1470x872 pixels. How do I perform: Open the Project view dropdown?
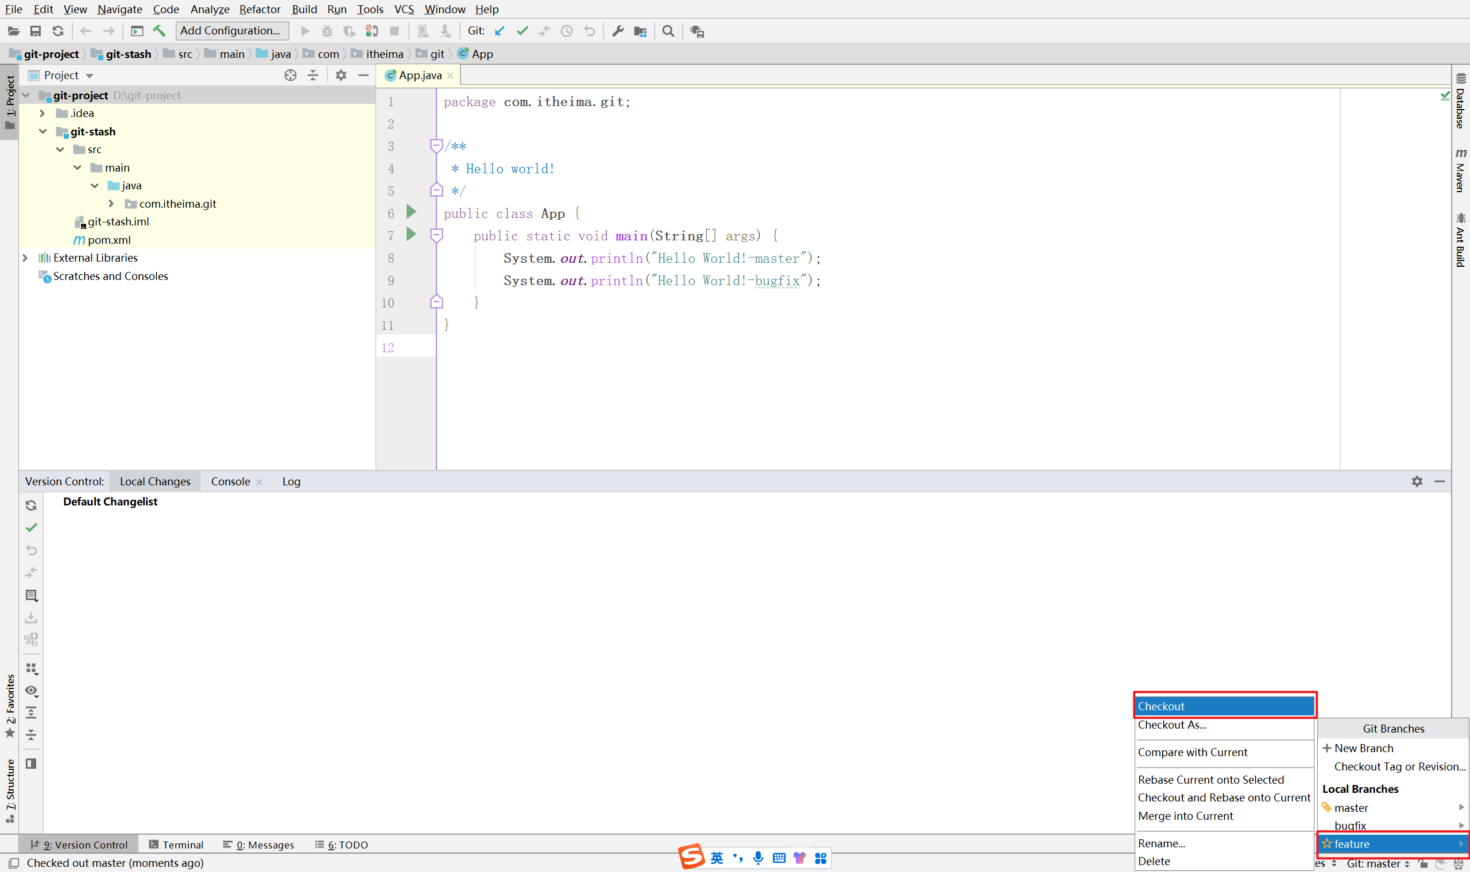[x=90, y=76]
